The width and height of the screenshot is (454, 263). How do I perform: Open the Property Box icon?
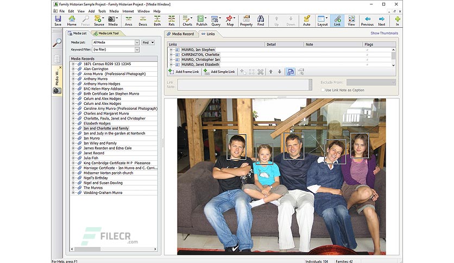click(246, 21)
